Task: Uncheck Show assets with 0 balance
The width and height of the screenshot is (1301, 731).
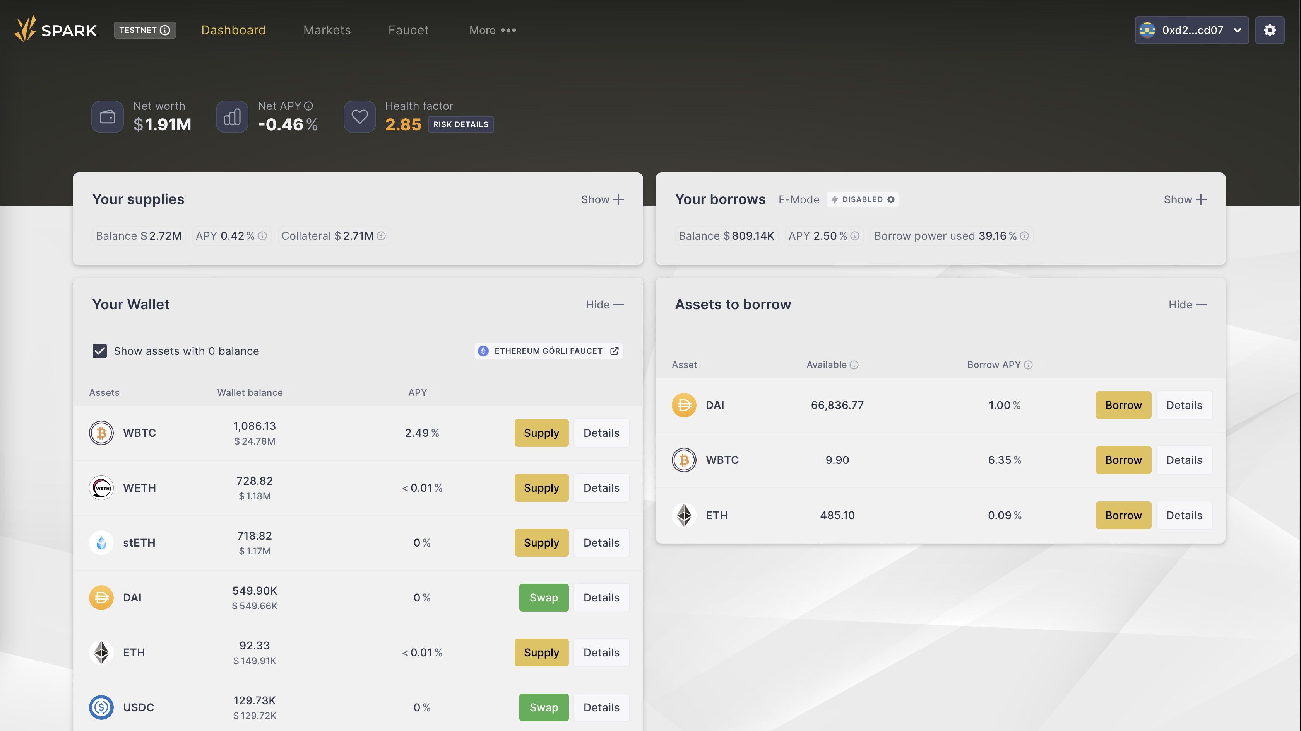Action: tap(100, 351)
